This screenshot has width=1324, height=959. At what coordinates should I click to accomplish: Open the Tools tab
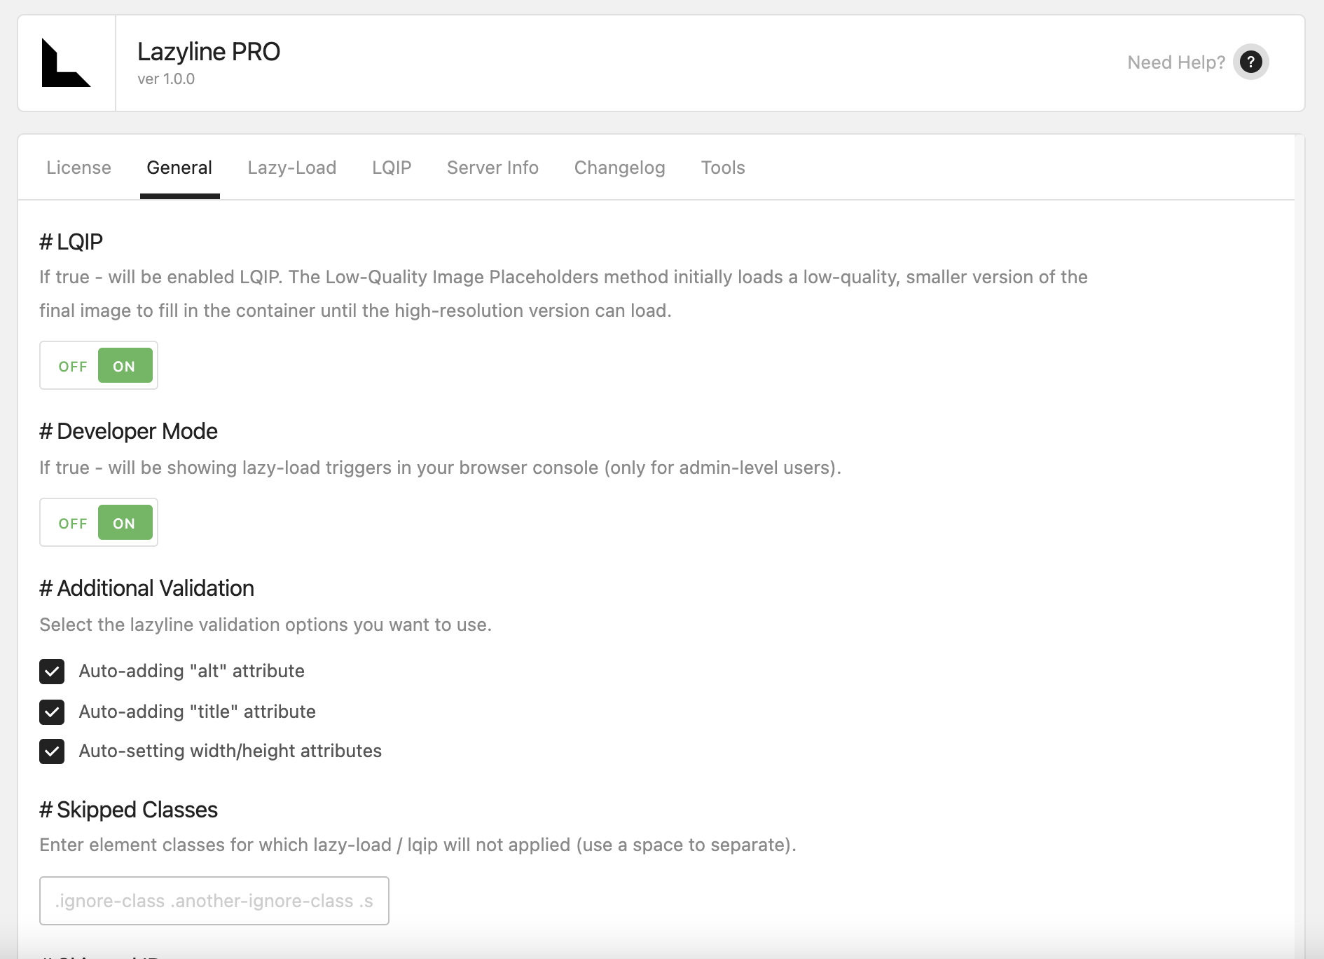723,168
